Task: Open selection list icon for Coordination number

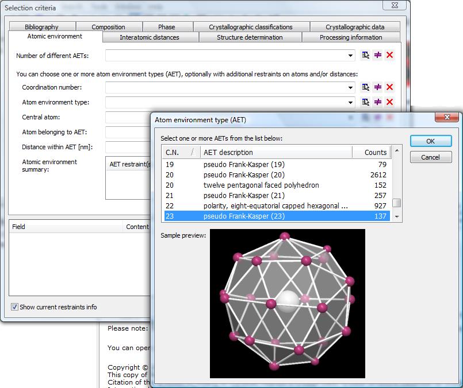Action: click(x=365, y=87)
